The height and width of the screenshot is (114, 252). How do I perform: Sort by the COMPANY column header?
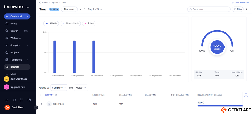pos(50,95)
